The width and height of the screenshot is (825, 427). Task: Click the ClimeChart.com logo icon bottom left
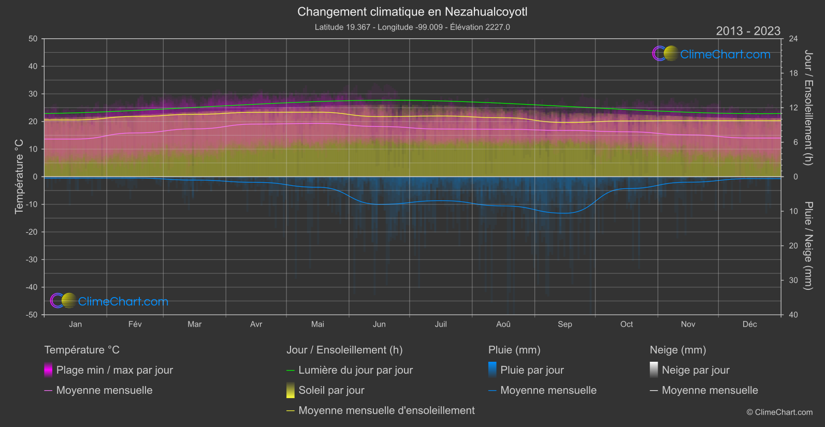click(x=63, y=301)
